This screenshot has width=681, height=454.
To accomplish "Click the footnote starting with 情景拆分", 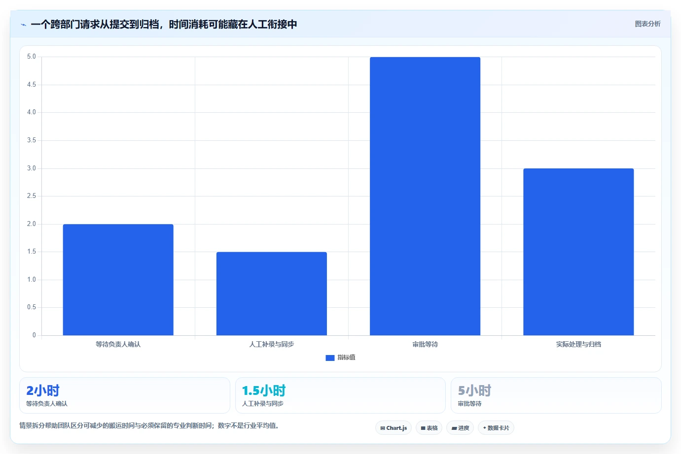I will (x=150, y=425).
